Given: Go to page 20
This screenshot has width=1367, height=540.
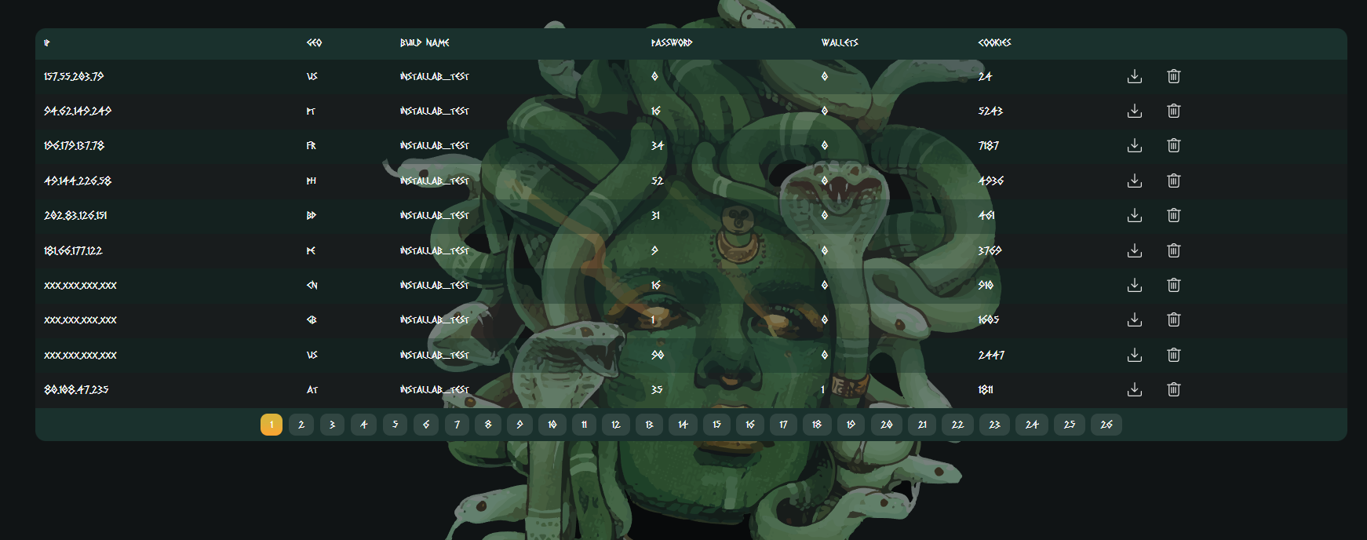Looking at the screenshot, I should [x=886, y=425].
